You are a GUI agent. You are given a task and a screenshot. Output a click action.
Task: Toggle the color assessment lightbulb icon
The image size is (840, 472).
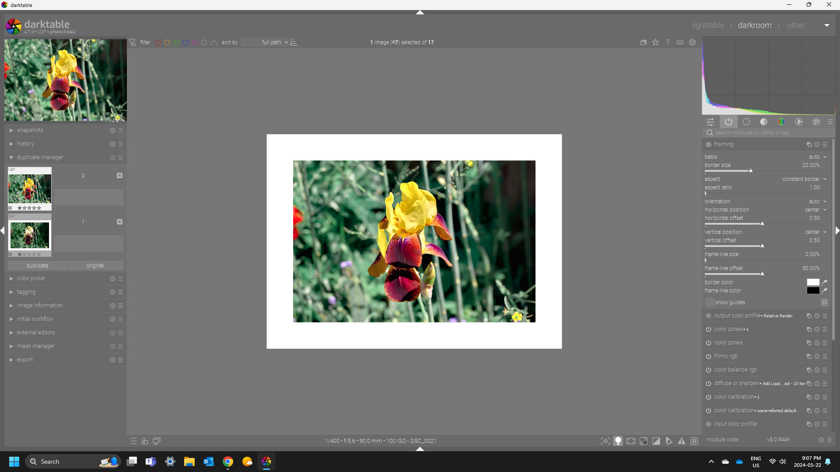pos(618,441)
